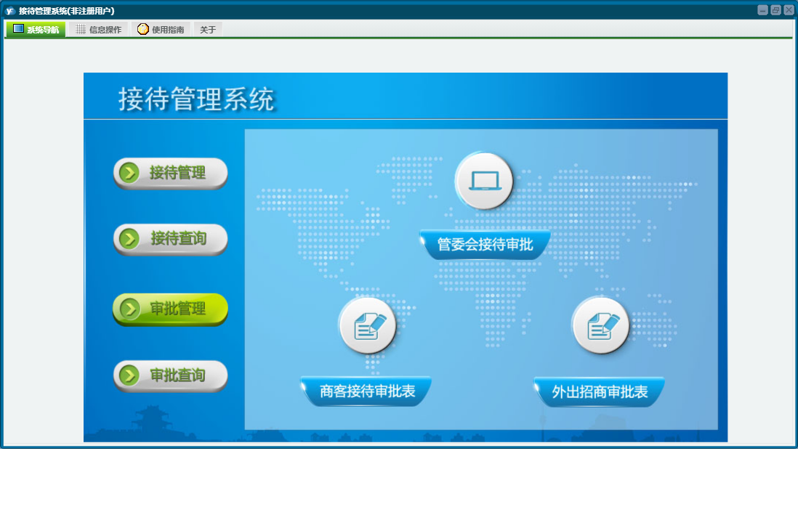This screenshot has height=520, width=798.
Task: Click window title 接待管理系统(非注册用户)
Action: click(67, 11)
